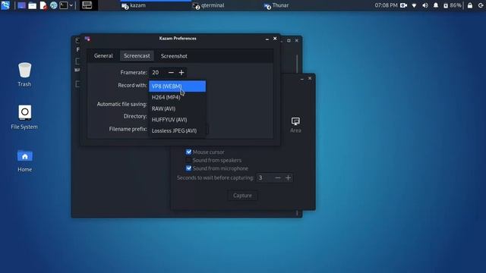The image size is (486, 273).
Task: Open the volume speaker tray icon
Action: [x=425, y=5]
